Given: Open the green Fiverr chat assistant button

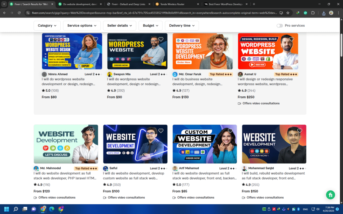Looking at the screenshot, I should [330, 195].
